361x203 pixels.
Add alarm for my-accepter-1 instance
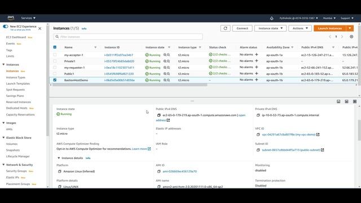point(257,55)
